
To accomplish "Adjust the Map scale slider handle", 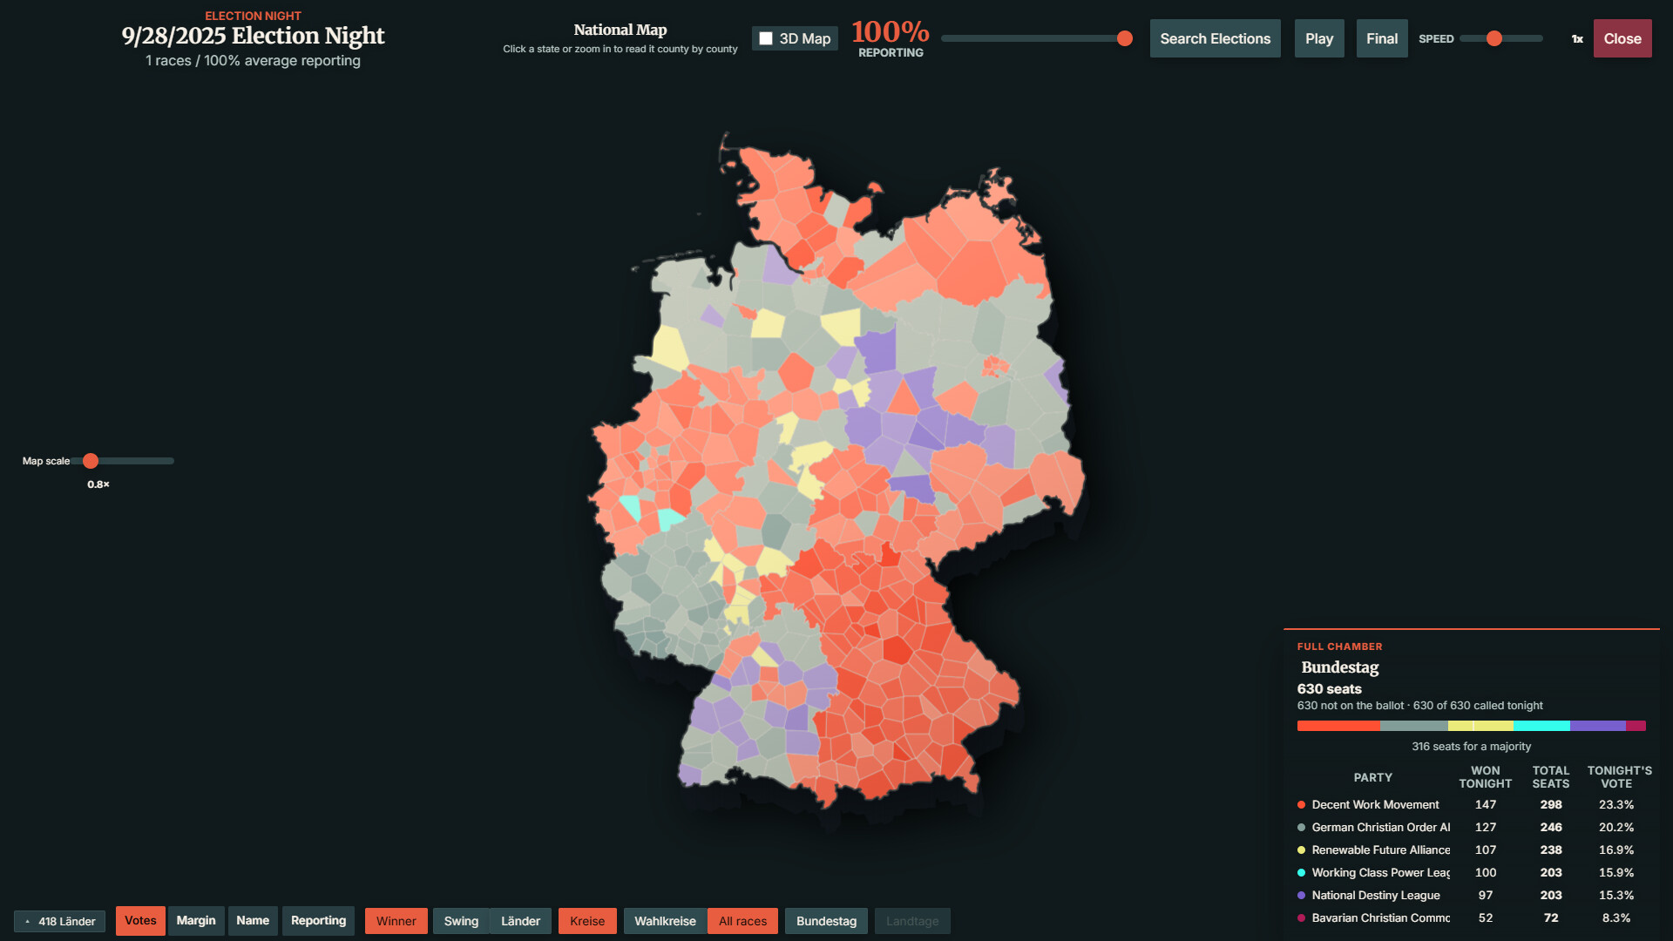I will point(91,461).
